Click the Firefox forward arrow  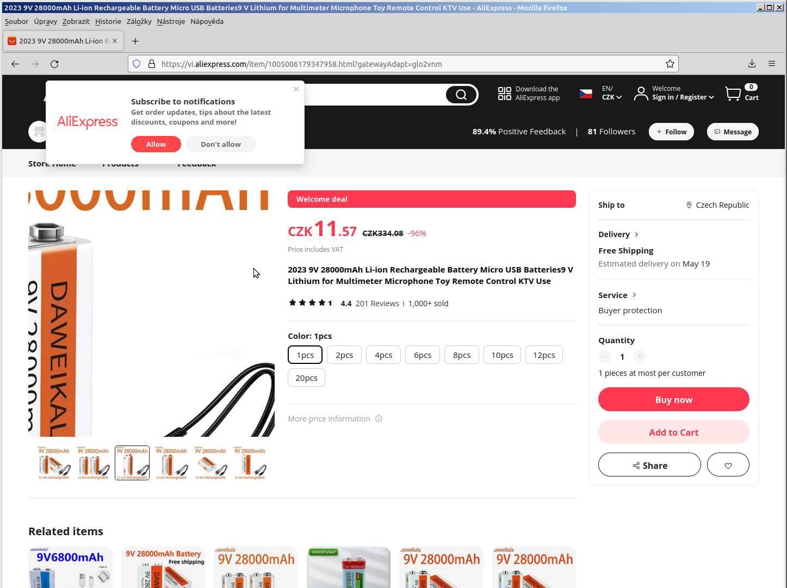pyautogui.click(x=35, y=64)
